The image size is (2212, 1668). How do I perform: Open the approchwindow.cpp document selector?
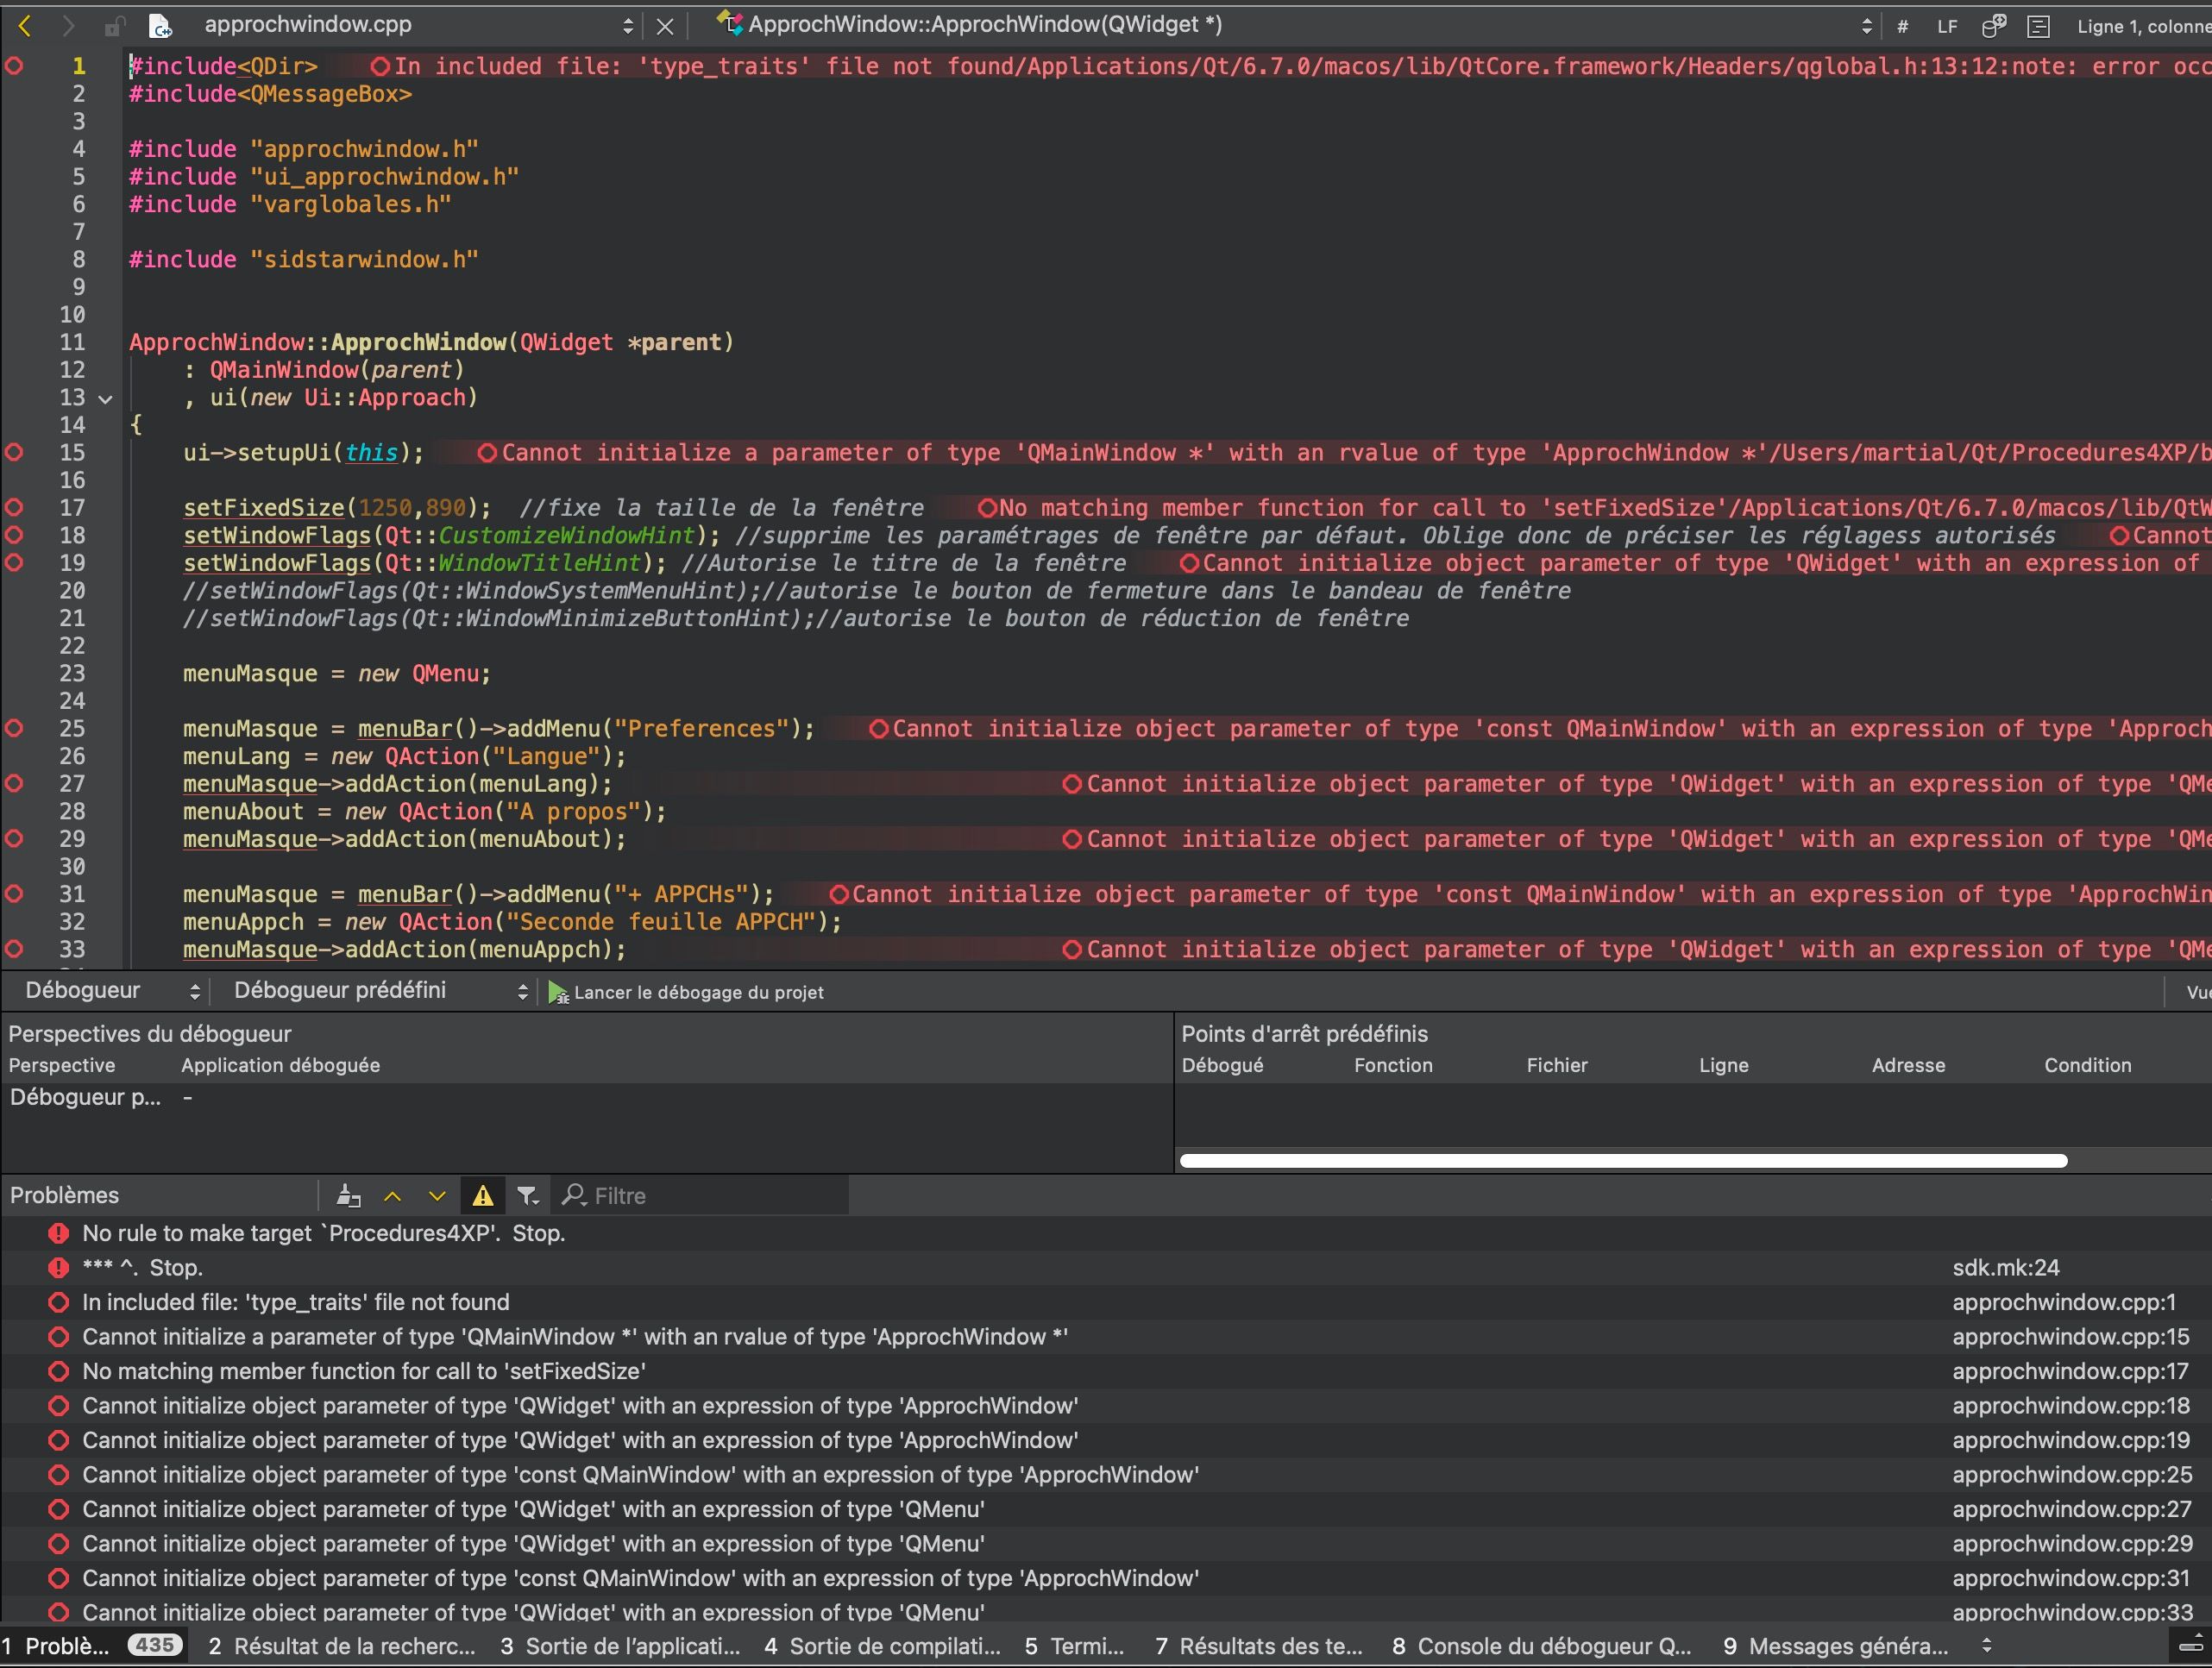(x=418, y=26)
